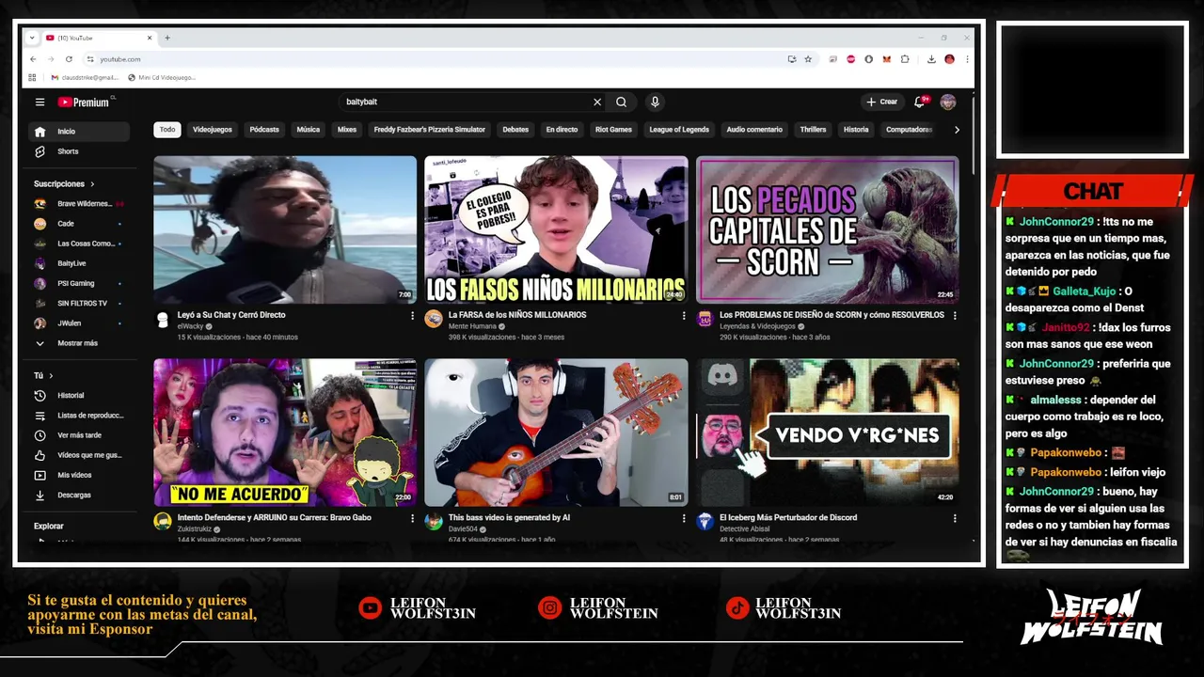Viewport: 1204px width, 677px height.
Task: Go to Inicio in the sidebar
Action: pos(79,132)
